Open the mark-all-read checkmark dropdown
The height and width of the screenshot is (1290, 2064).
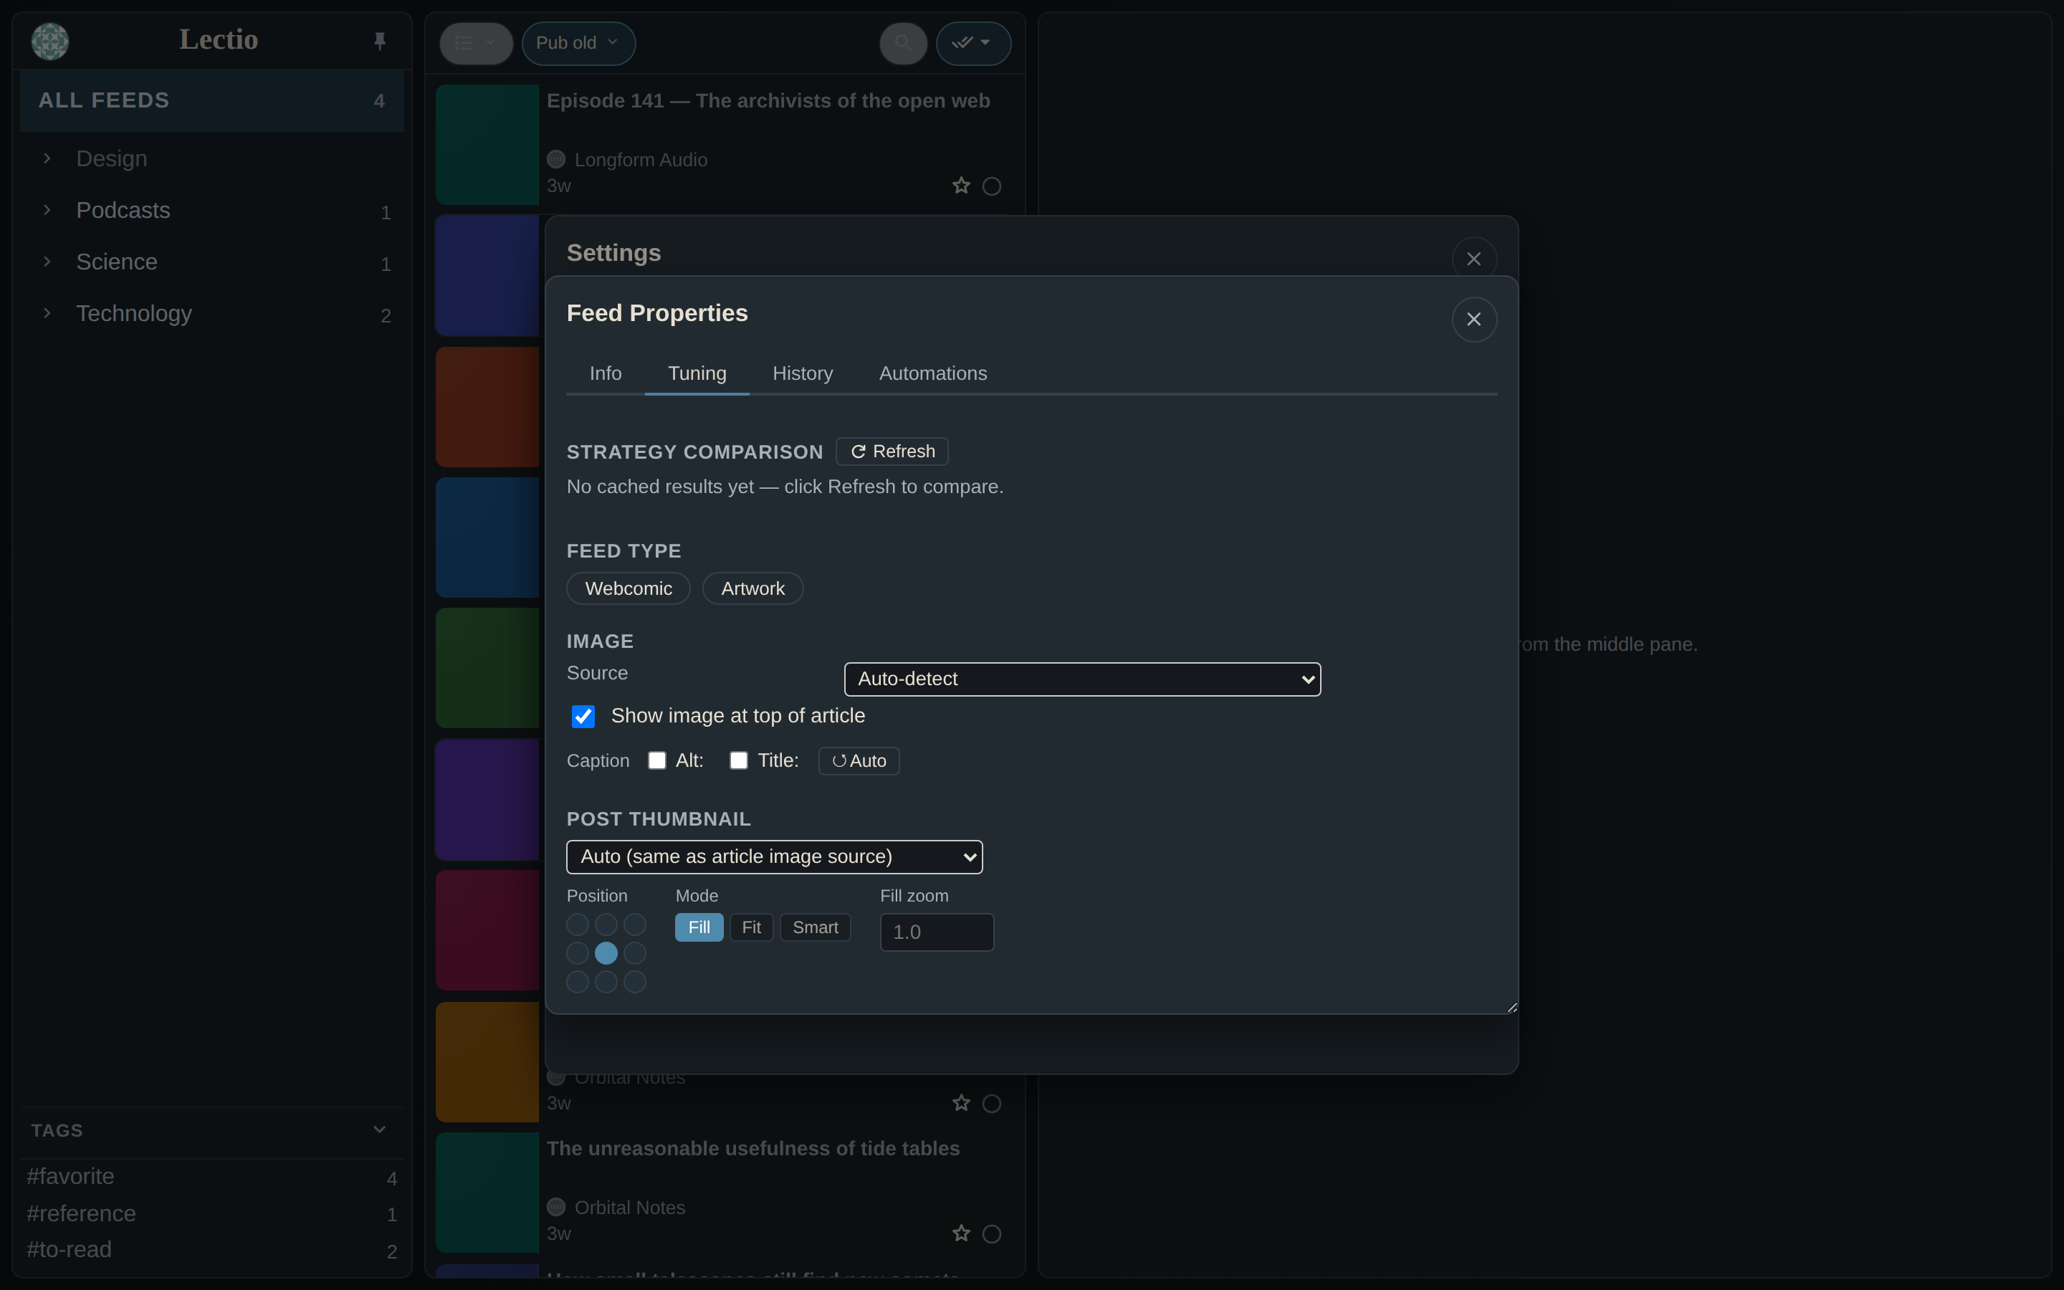tap(973, 43)
